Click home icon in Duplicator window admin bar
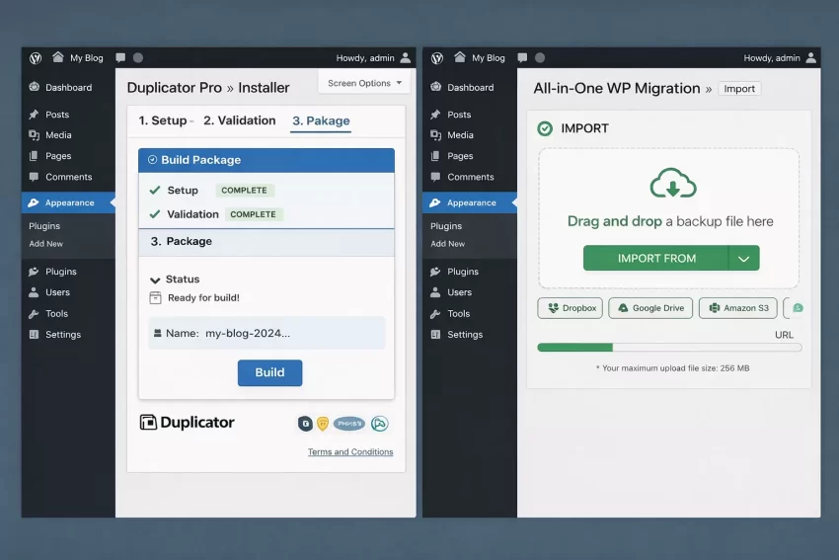Image resolution: width=839 pixels, height=560 pixels. (x=58, y=56)
